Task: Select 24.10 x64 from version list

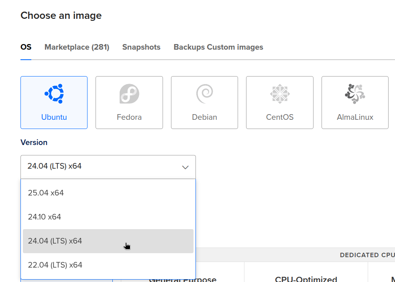Action: [x=108, y=217]
